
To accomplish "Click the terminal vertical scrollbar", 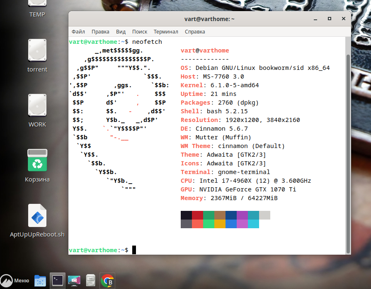I will [x=348, y=153].
